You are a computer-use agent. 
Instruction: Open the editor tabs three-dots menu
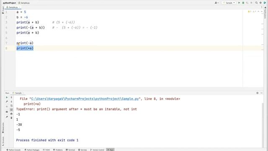click(x=262, y=7)
